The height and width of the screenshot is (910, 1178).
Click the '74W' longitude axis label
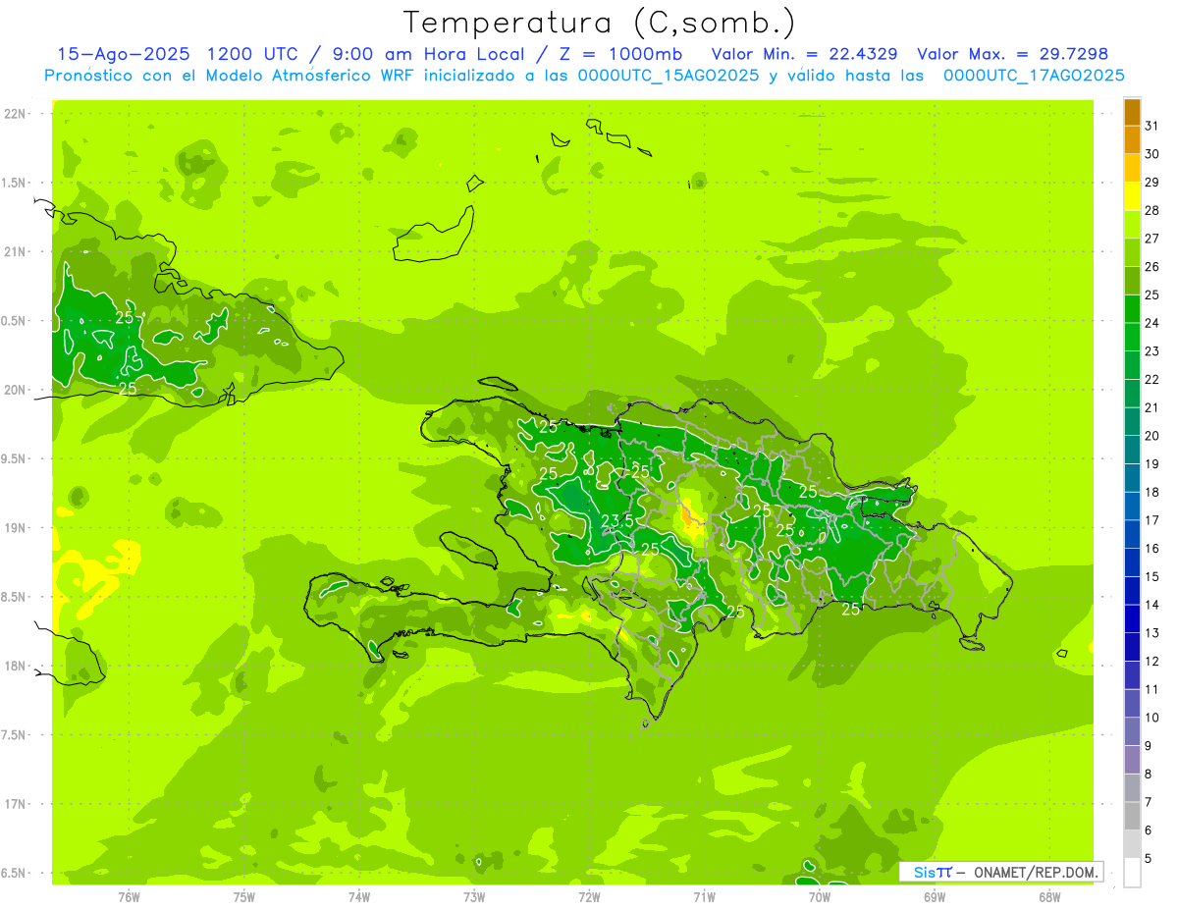[x=359, y=897]
